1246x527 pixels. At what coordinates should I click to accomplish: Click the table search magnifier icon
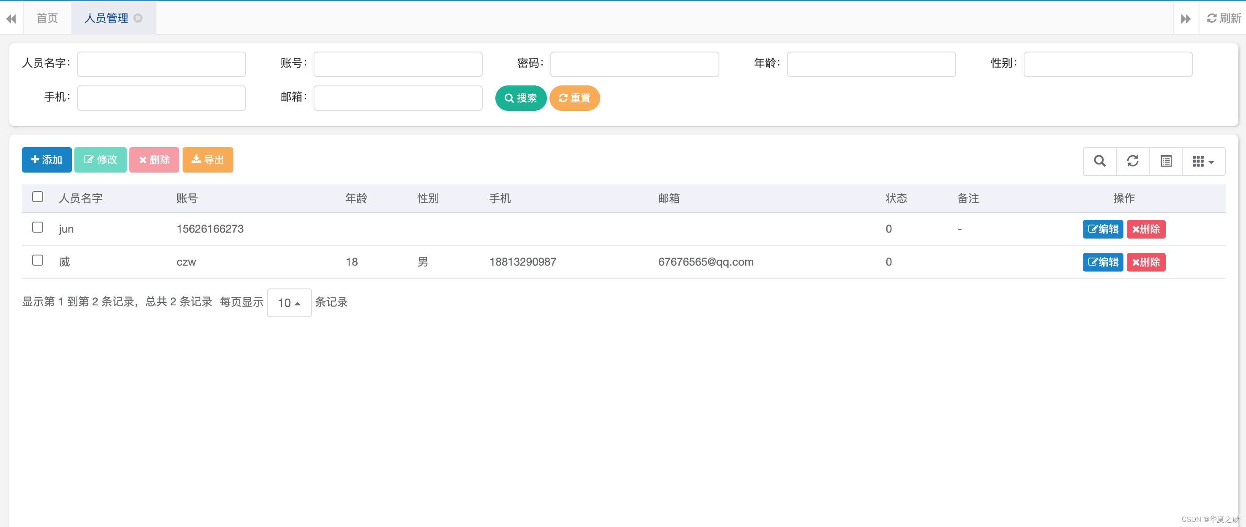pos(1099,161)
